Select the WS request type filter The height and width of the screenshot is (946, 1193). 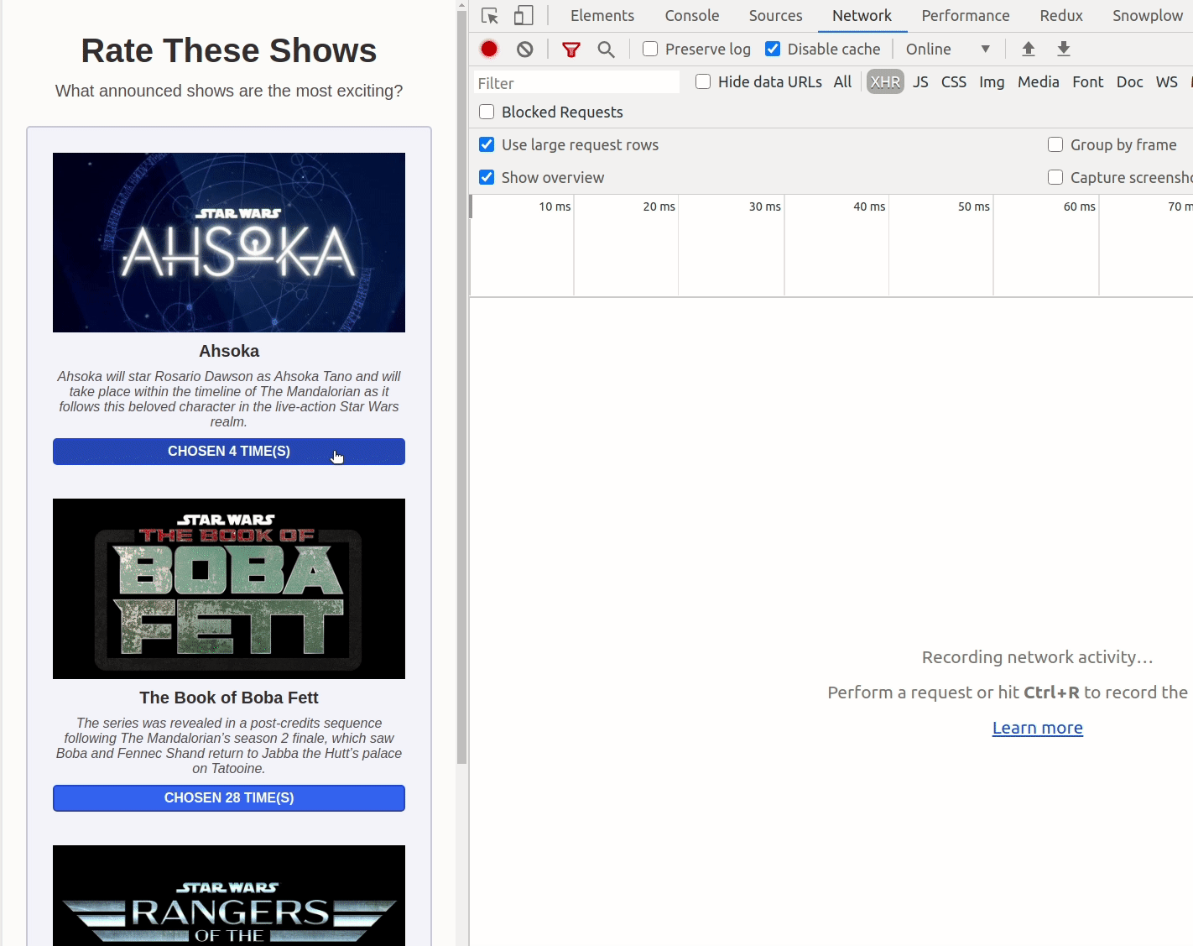coord(1167,82)
